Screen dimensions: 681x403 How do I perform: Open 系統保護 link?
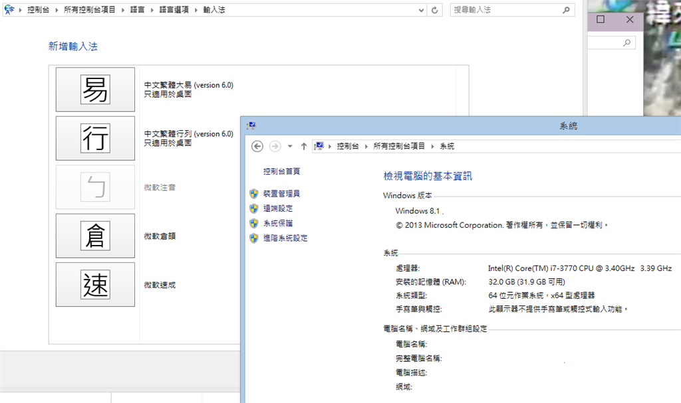point(278,223)
